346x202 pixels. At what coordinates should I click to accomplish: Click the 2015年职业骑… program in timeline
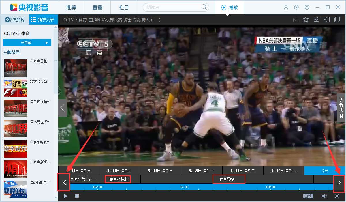84,179
